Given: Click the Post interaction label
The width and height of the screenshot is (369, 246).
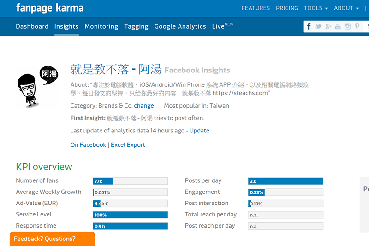Looking at the screenshot, I should click(x=206, y=203).
